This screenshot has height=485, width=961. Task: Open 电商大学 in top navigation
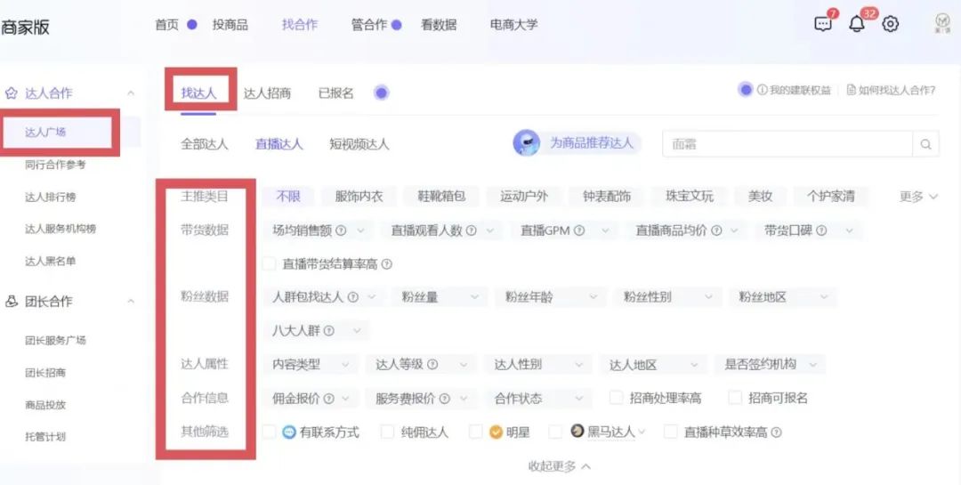coord(513,25)
